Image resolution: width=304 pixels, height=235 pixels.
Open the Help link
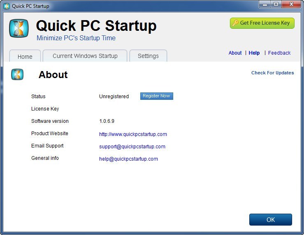254,53
